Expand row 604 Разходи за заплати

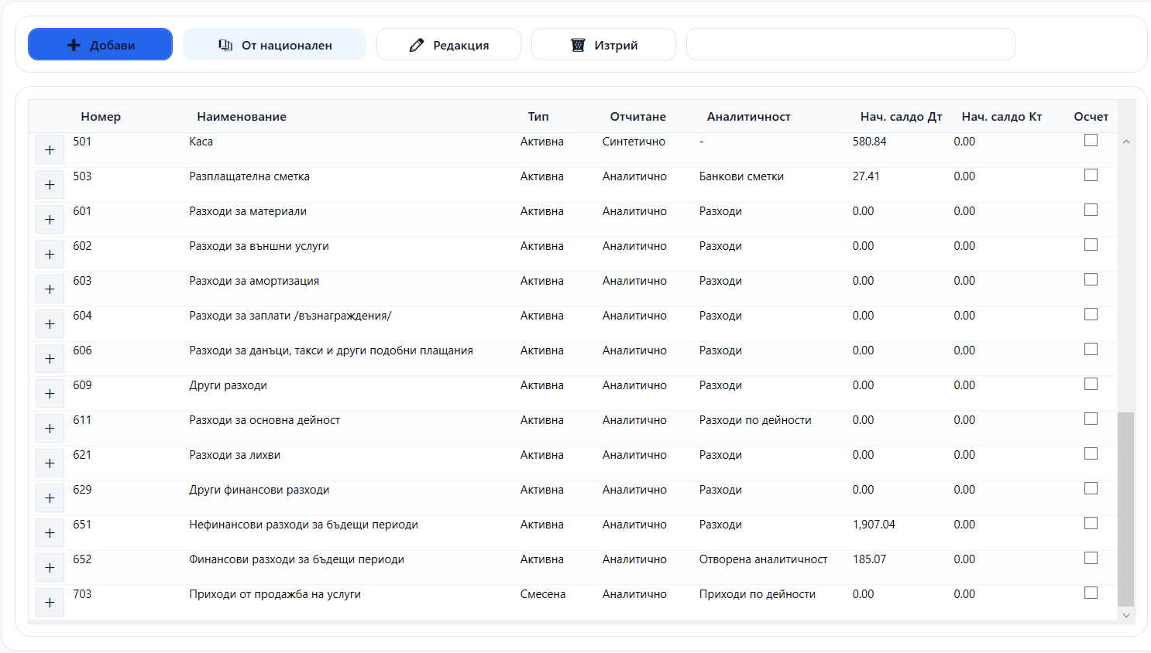click(x=50, y=324)
